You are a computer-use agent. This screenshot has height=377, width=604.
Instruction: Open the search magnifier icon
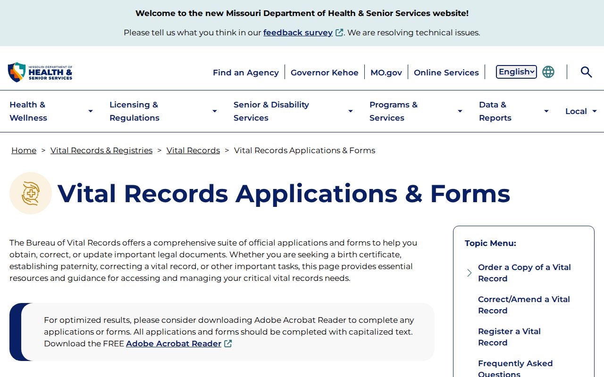coord(586,72)
